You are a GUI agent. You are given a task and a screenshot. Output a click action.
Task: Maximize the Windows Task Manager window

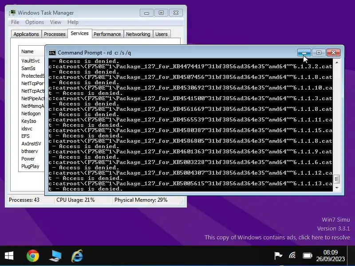point(161,13)
